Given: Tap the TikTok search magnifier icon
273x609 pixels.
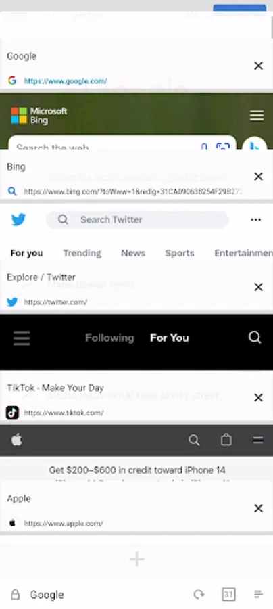Looking at the screenshot, I should pyautogui.click(x=255, y=338).
